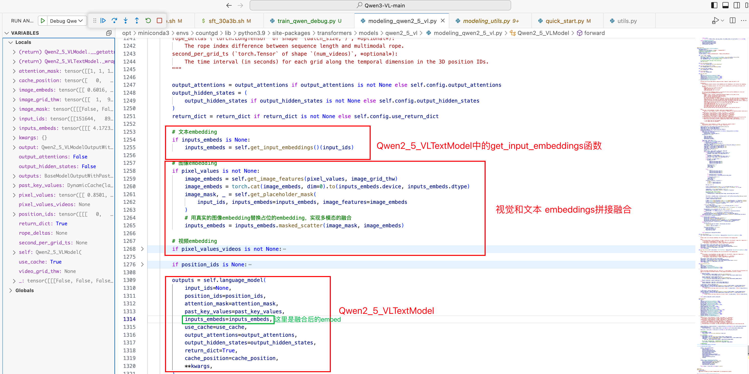Click the Step Out debug icon
This screenshot has width=749, height=374.
click(x=137, y=21)
